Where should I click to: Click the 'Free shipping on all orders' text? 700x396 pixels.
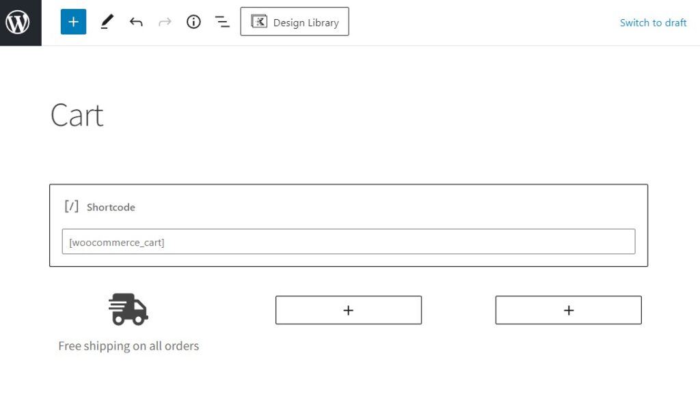pos(129,345)
